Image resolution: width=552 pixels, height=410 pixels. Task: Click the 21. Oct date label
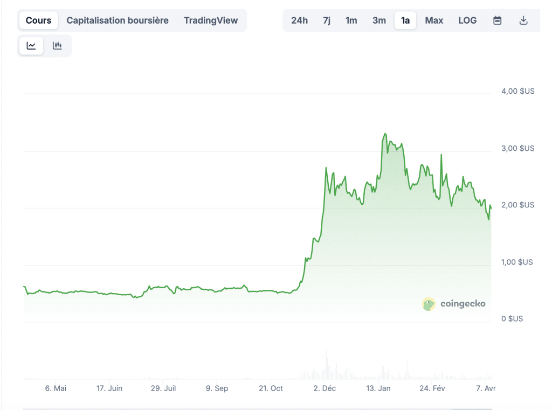pos(270,388)
